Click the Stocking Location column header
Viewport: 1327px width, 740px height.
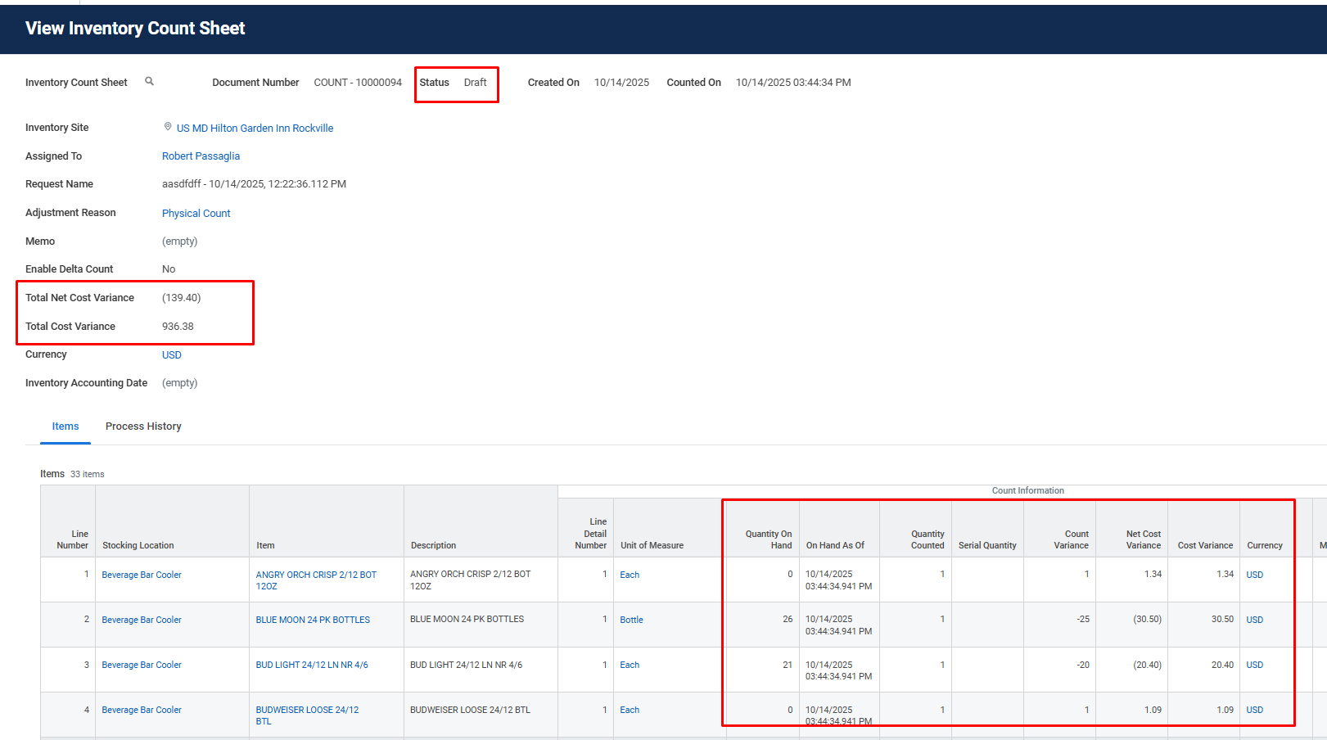click(x=138, y=545)
